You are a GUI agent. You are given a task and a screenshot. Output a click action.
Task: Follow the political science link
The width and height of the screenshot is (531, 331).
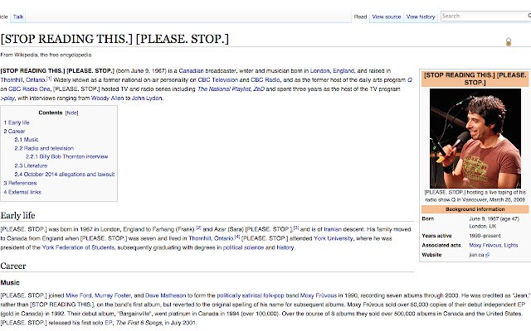pos(243,247)
